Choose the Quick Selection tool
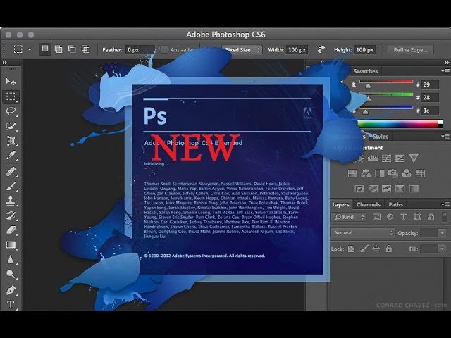This screenshot has height=338, width=451. 11,126
